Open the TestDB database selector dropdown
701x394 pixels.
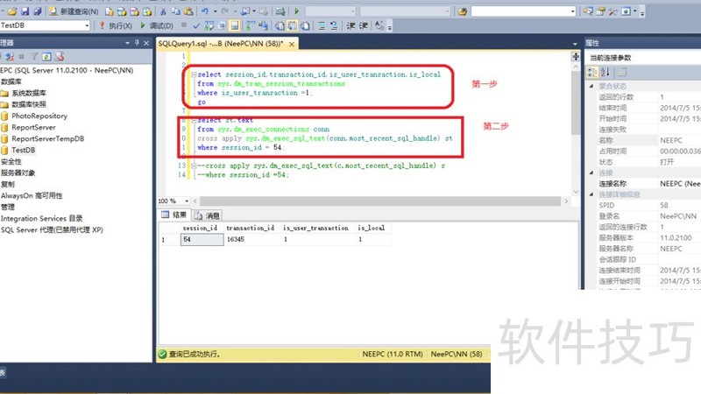[88, 26]
